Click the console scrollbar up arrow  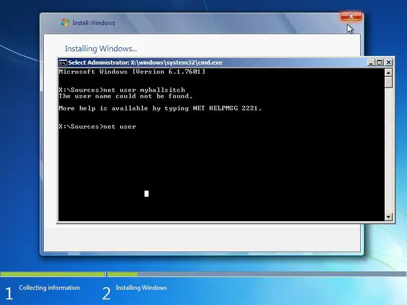tap(388, 73)
